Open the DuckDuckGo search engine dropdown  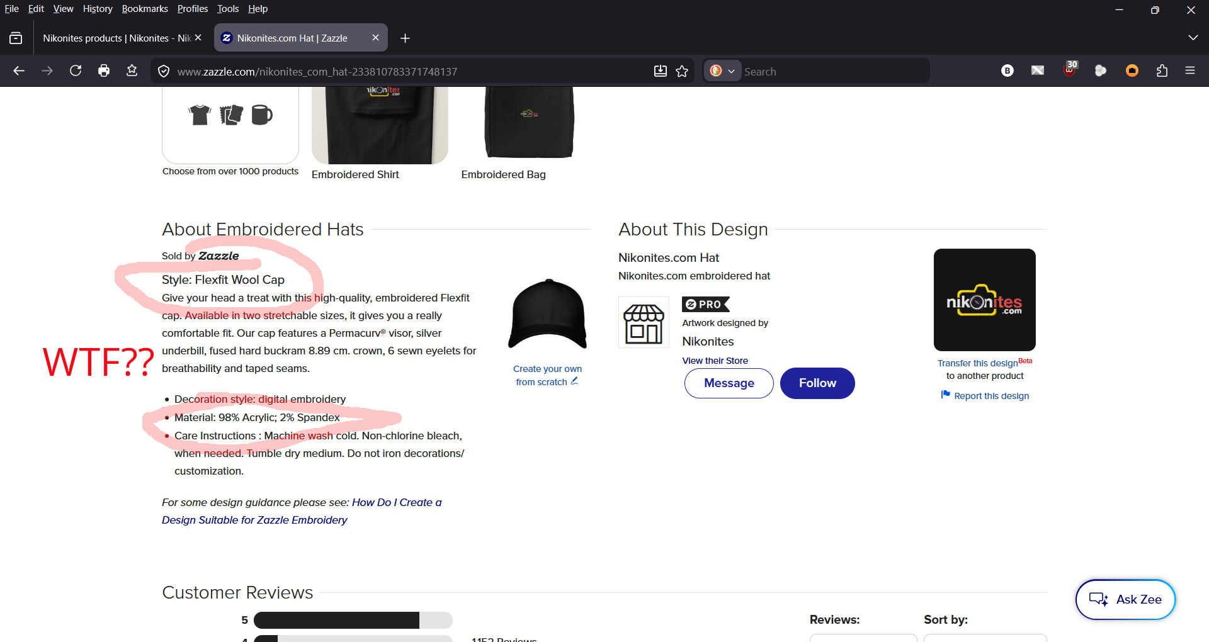[722, 71]
